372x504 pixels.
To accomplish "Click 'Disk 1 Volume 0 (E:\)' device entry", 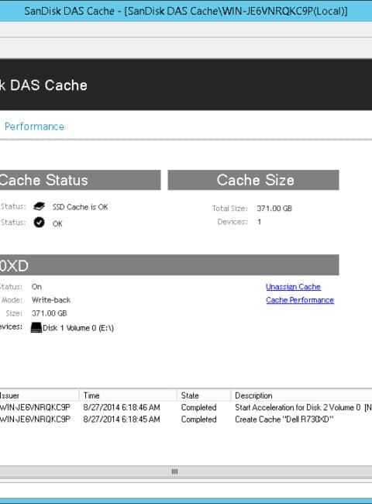I will [78, 328].
